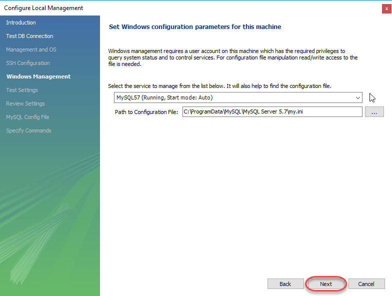Click the Configure Local Management title bar
The image size is (392, 296).
tap(150, 8)
